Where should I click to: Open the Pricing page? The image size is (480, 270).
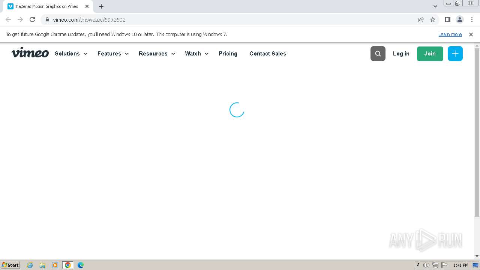tap(228, 54)
